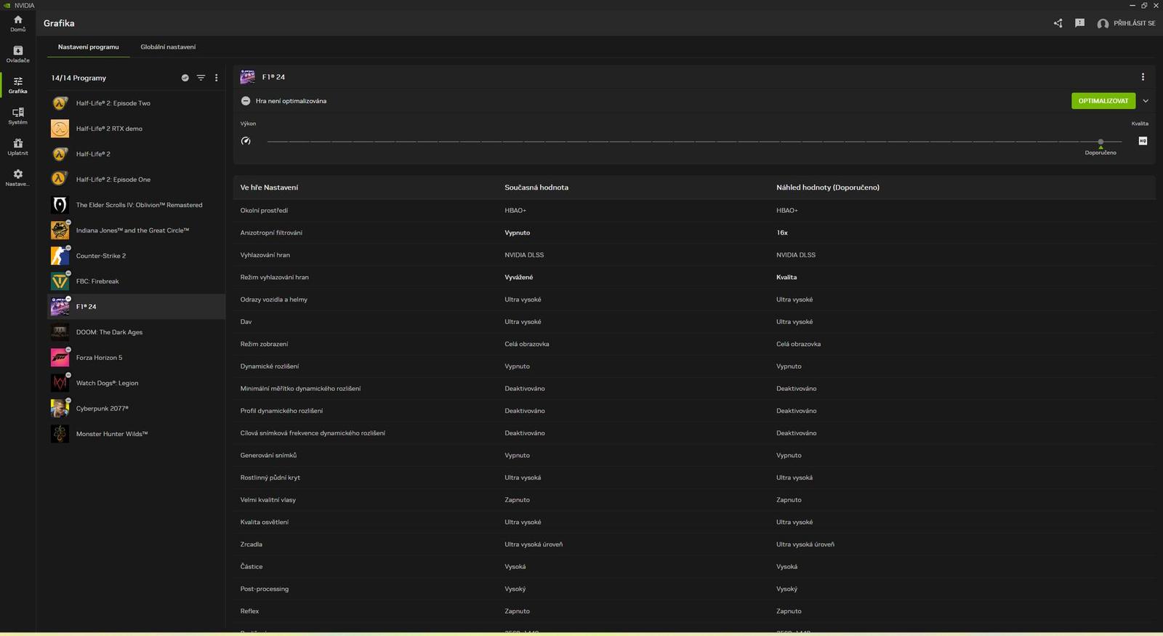Click the Half-Life 2 RTX demo icon
The image size is (1163, 636).
coord(60,129)
